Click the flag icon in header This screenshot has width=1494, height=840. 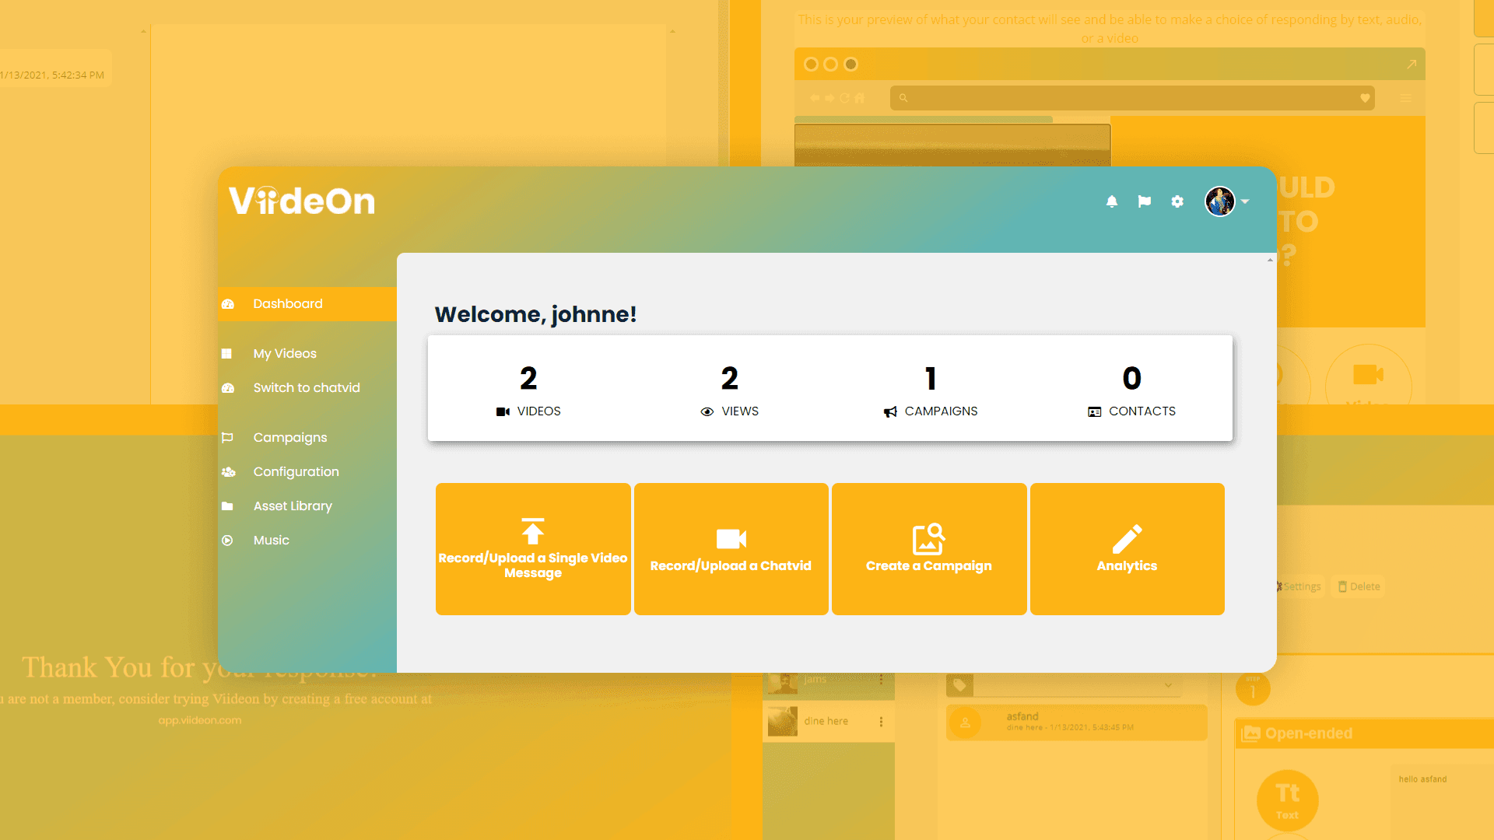click(1144, 201)
